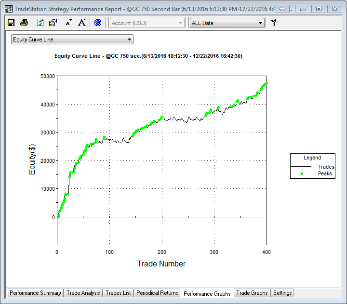The image size is (347, 304).
Task: Open help with the question mark icon
Action: tap(273, 23)
